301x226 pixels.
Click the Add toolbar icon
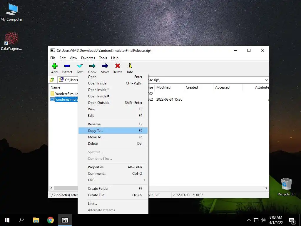click(x=54, y=66)
